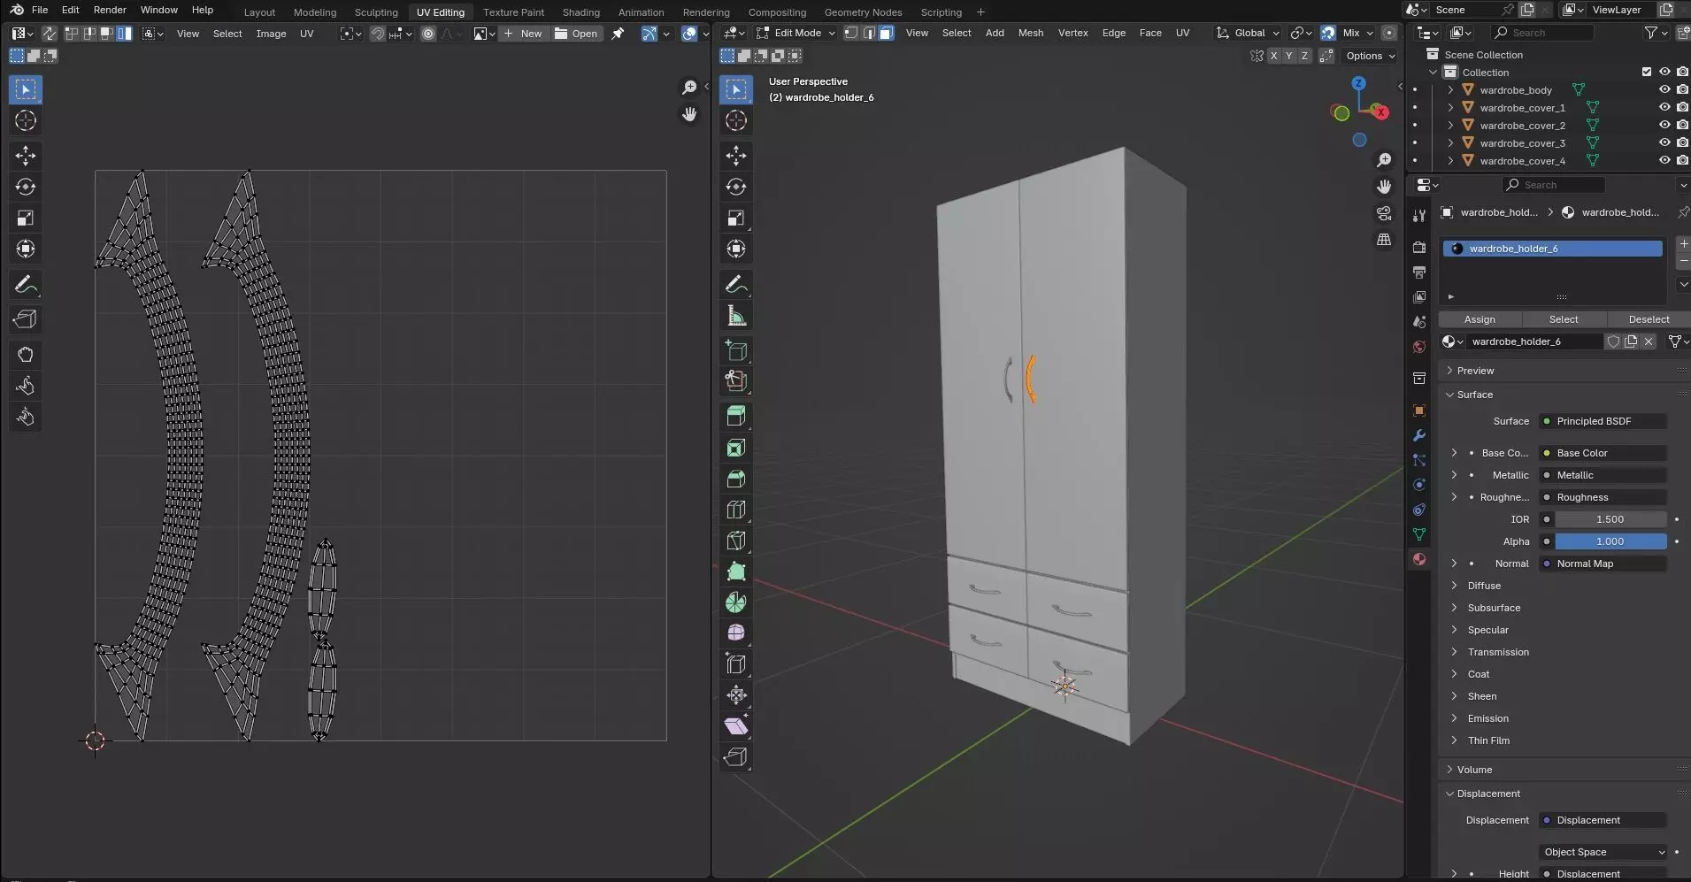
Task: Click the outliner Search field
Action: click(x=1542, y=33)
